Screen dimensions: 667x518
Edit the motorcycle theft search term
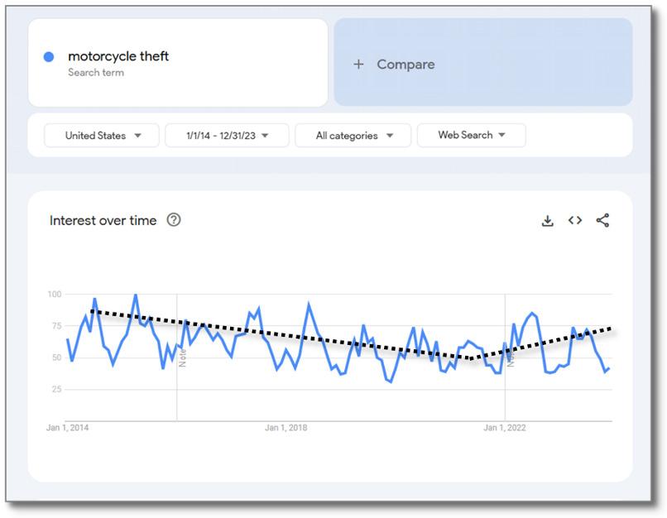click(x=118, y=57)
